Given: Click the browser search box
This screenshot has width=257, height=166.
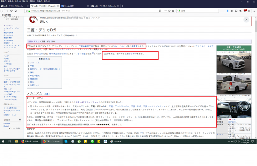Looking at the screenshot, I should (198, 11).
